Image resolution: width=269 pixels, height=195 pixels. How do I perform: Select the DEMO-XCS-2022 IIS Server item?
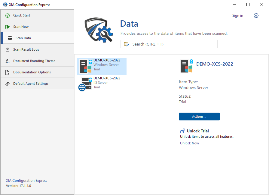point(106,83)
